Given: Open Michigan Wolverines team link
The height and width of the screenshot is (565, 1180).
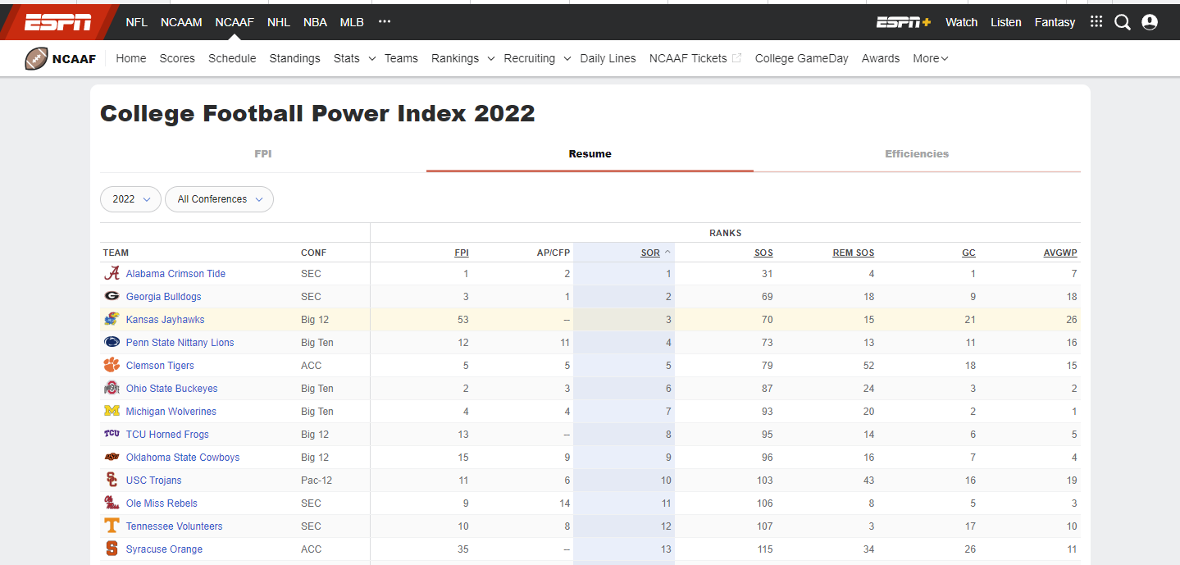Looking at the screenshot, I should pos(171,412).
